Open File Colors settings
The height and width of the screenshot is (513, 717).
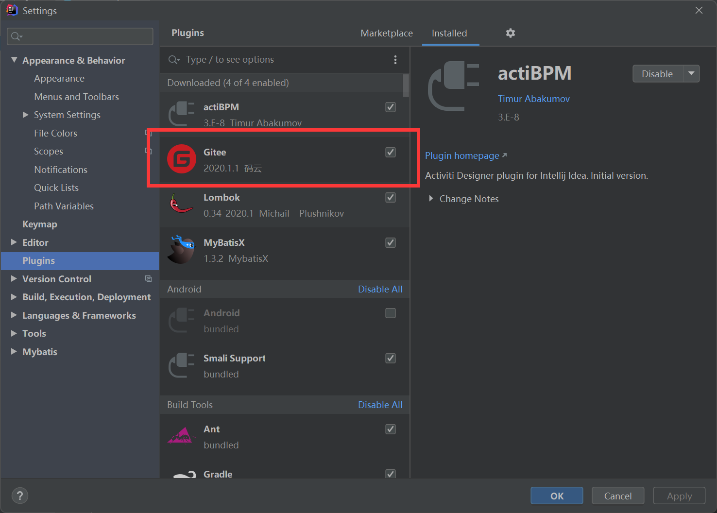point(55,133)
